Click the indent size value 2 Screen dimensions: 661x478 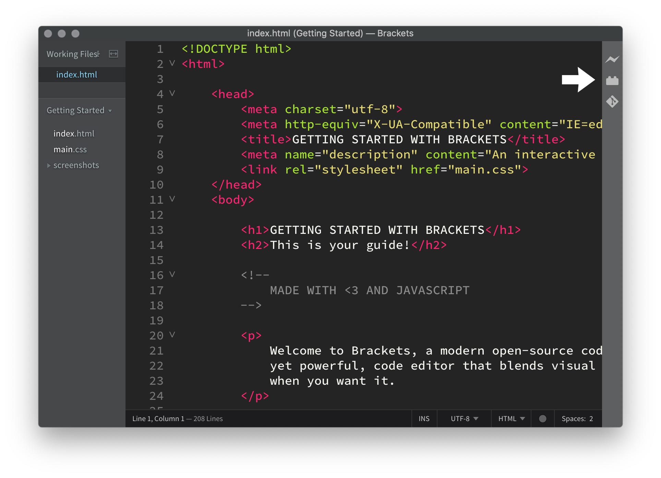591,419
